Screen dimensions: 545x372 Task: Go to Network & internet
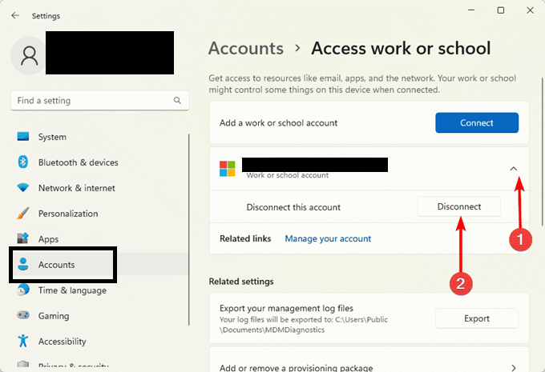99,188
